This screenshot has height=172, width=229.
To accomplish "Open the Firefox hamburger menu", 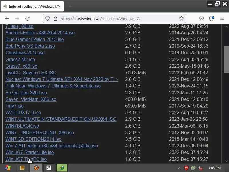I will coord(222,18).
